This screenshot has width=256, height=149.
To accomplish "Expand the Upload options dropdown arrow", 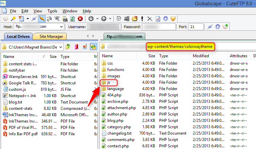I will coord(110,19).
